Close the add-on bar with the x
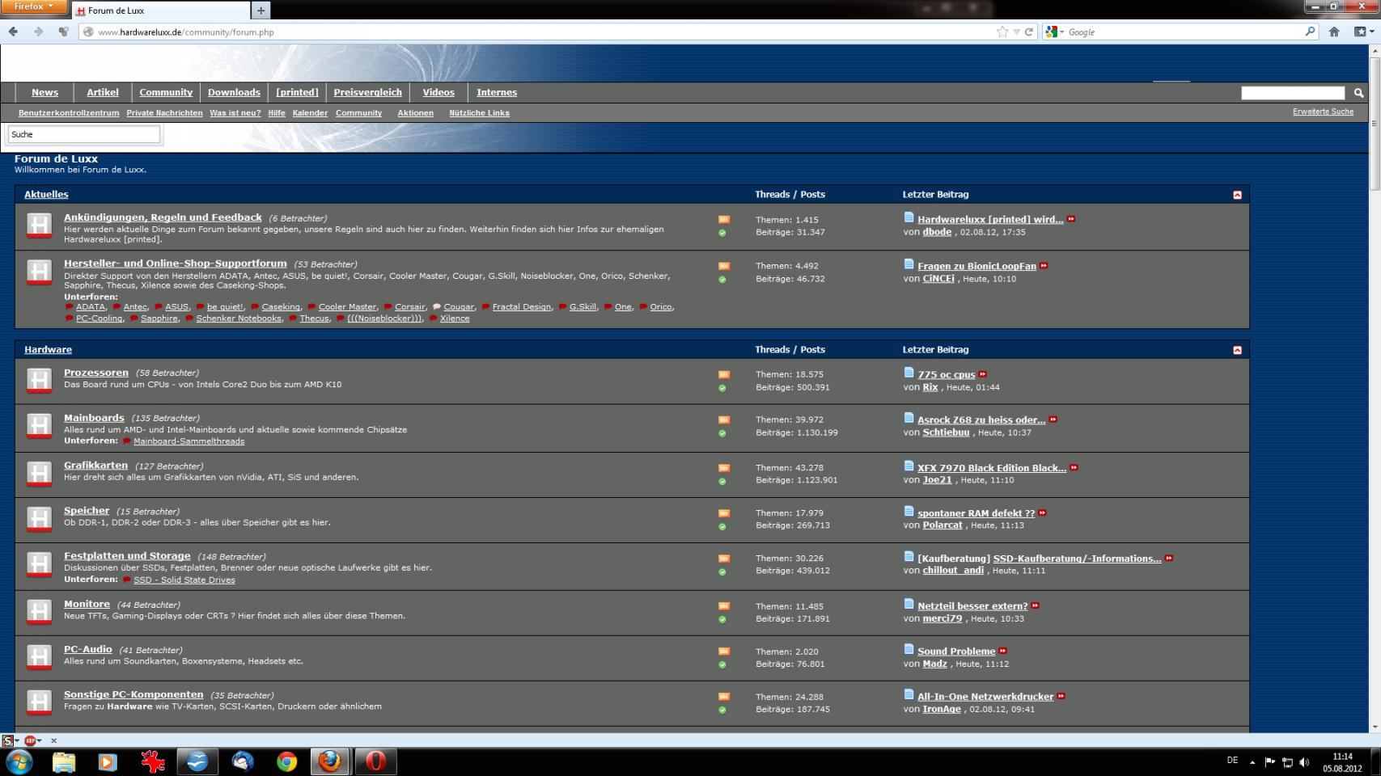The image size is (1381, 776). click(53, 740)
